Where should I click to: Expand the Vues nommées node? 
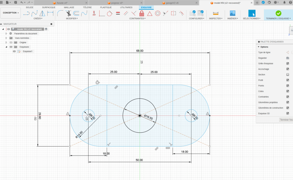pyautogui.click(x=6, y=38)
